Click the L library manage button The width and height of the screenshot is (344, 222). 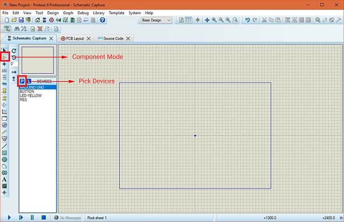tap(29, 81)
